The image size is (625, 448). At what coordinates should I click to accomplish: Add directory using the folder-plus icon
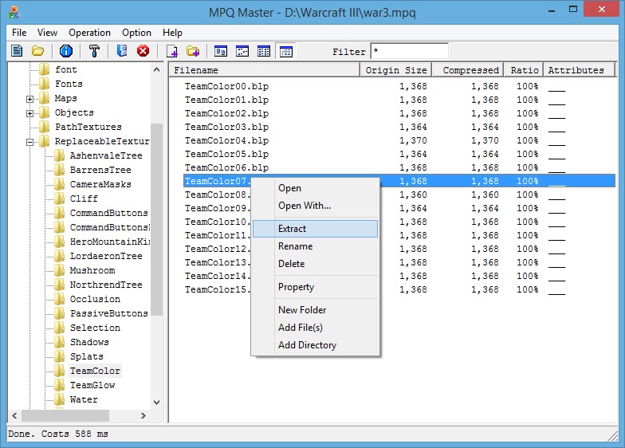coord(193,51)
